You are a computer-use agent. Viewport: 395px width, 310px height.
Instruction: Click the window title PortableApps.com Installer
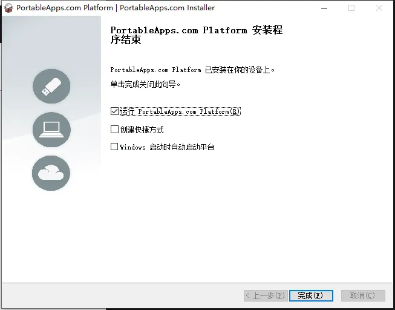click(167, 8)
